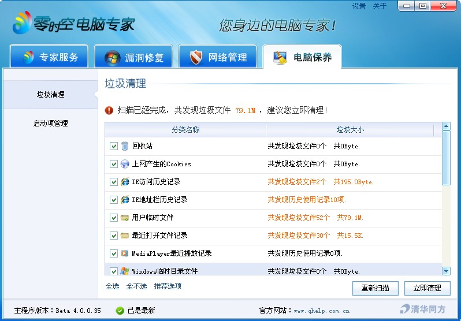Click the 垃圾大小 column header
This screenshot has height=321, width=461.
[350, 130]
